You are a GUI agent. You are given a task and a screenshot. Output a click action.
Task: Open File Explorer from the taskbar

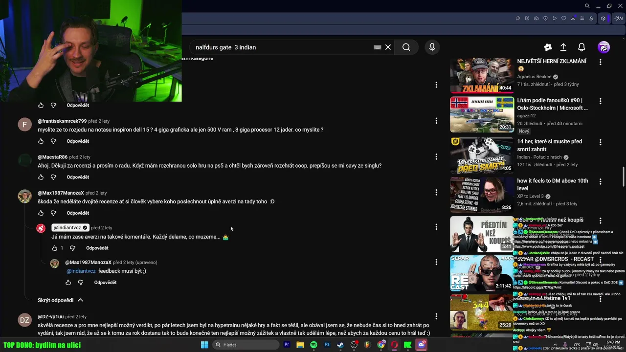(x=300, y=345)
